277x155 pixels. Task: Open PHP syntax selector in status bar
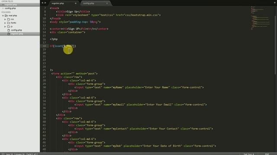tap(267, 154)
